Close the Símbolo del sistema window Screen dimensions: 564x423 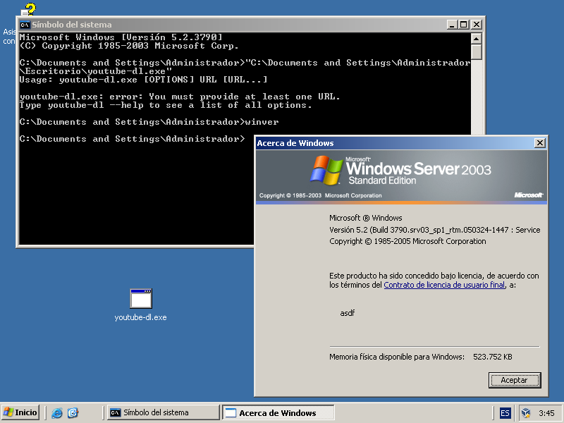[x=477, y=25]
